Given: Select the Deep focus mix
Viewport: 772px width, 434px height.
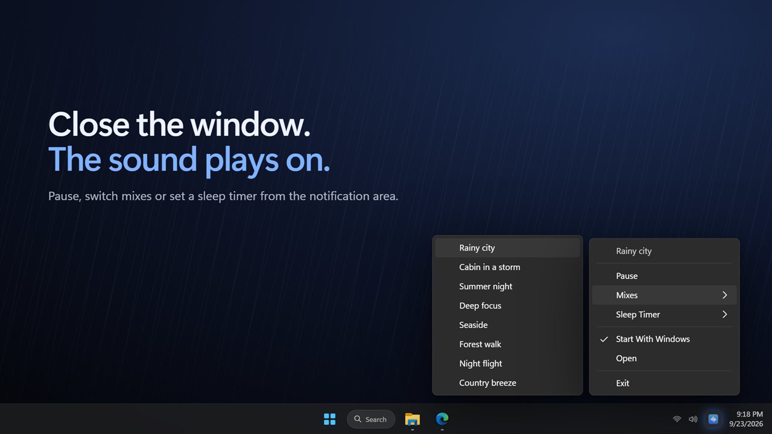Looking at the screenshot, I should (x=507, y=306).
